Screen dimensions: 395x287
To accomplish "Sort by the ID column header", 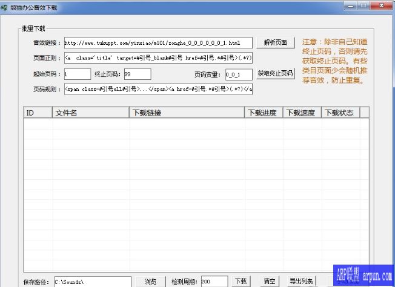I will click(38, 113).
